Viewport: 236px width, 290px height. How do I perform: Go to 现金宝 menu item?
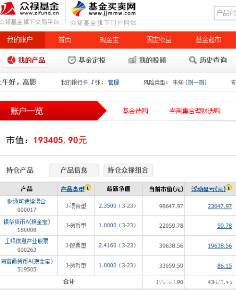[109, 40]
